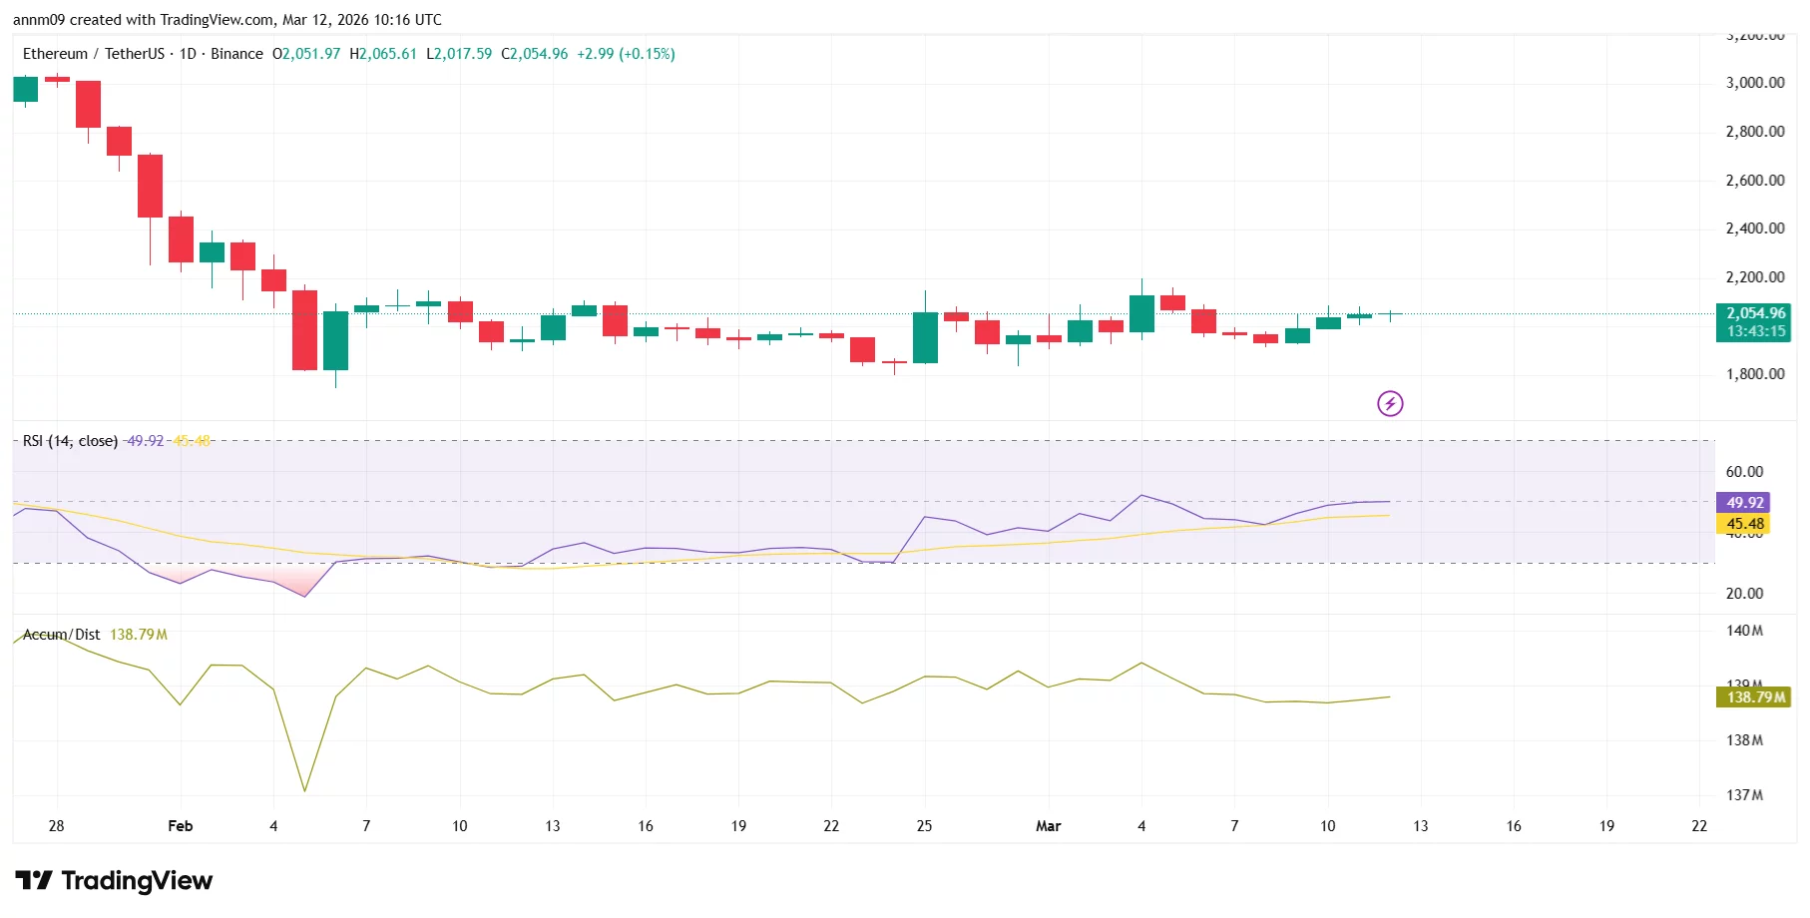Click the Binance exchange label
The height and width of the screenshot is (918, 1810).
click(x=236, y=54)
